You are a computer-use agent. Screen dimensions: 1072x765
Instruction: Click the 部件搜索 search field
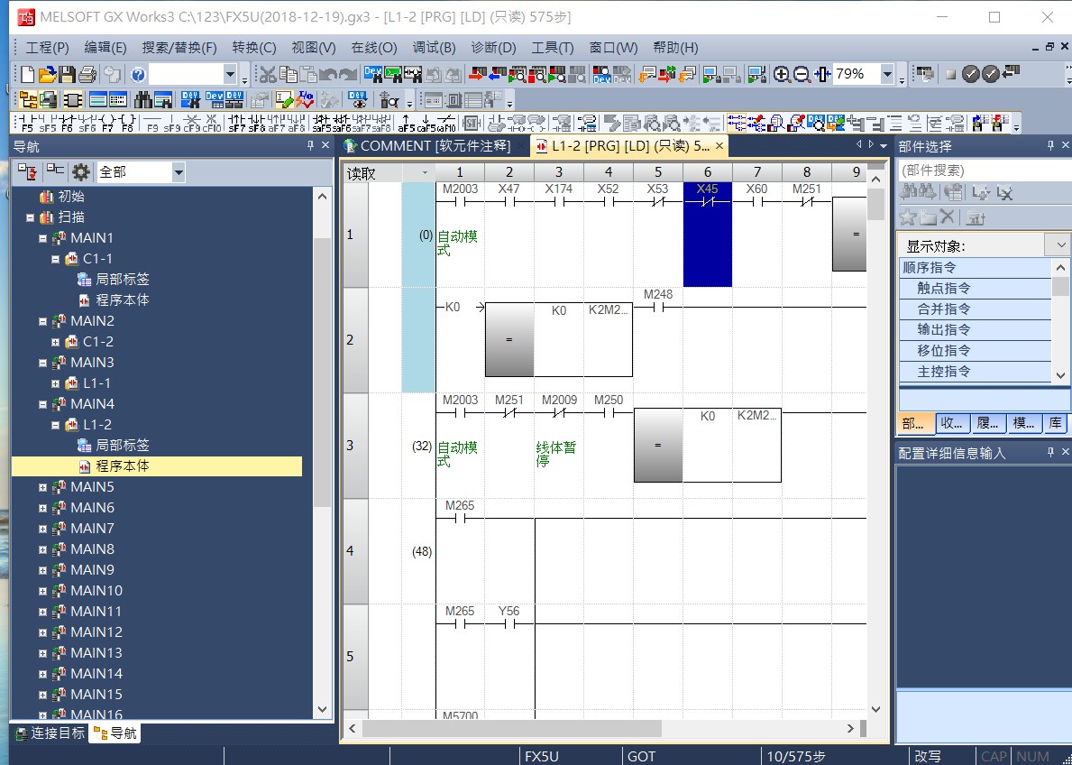click(982, 171)
